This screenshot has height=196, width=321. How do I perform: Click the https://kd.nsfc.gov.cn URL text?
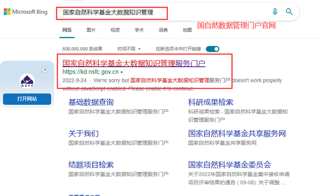(90, 72)
